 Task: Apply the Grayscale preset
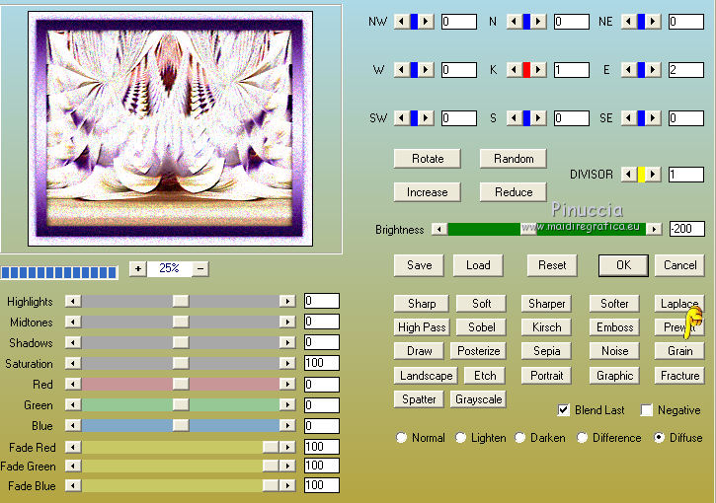478,399
